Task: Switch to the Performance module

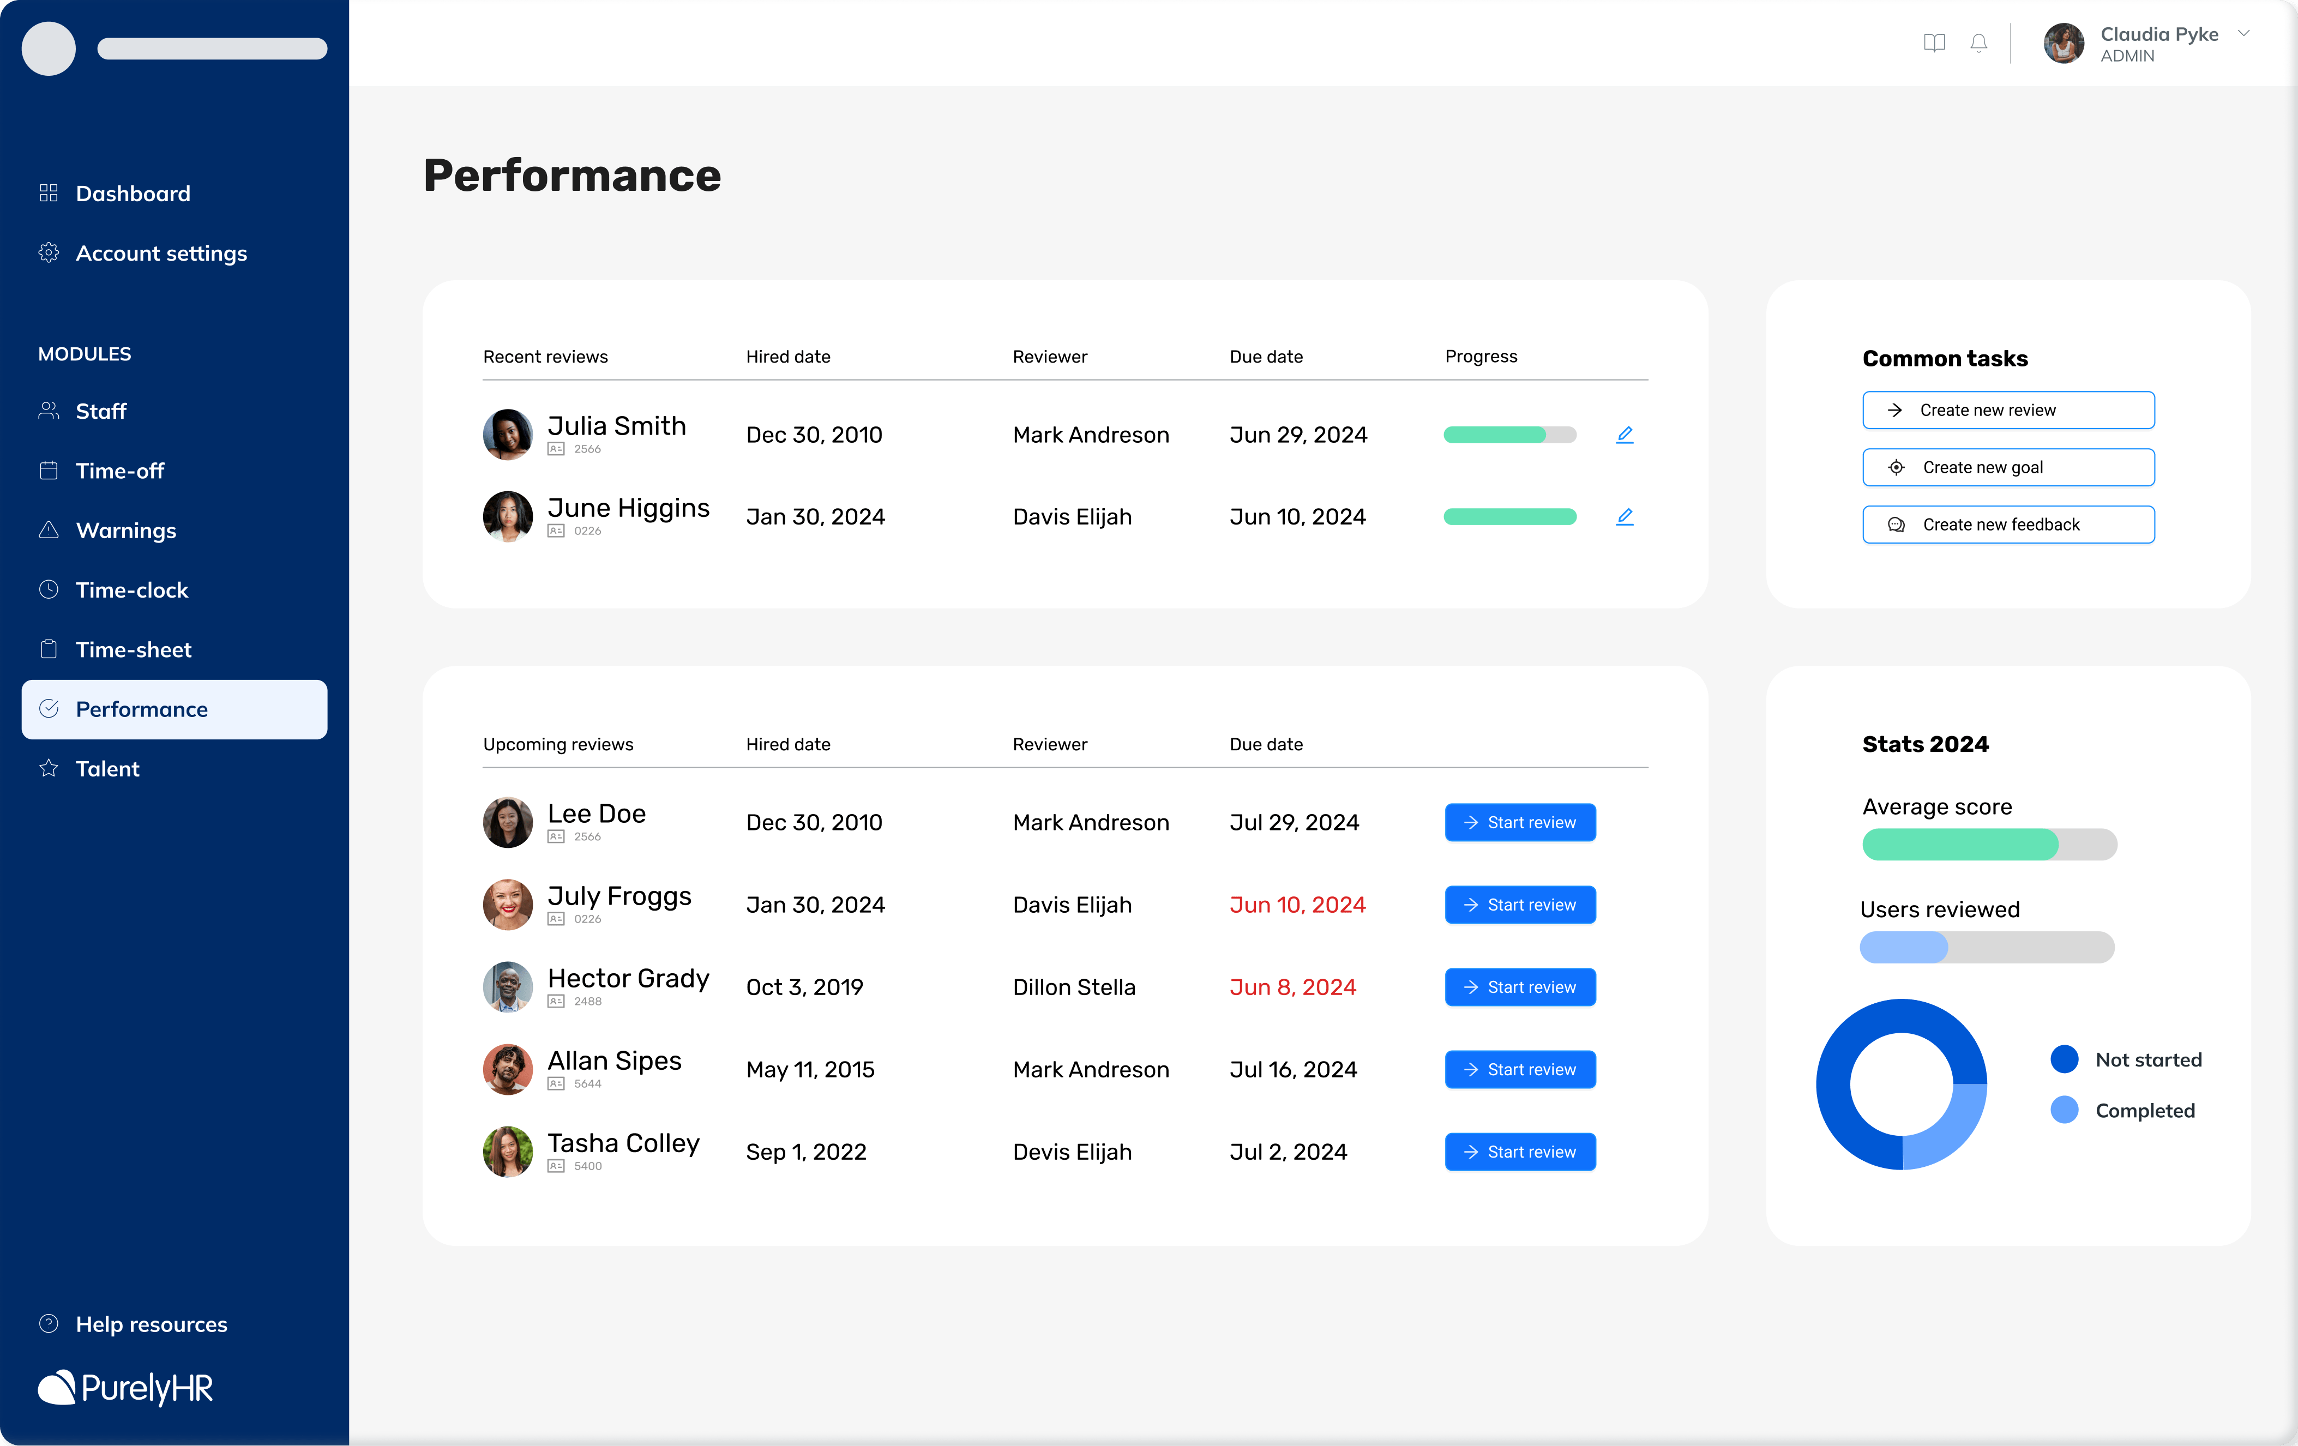Action: click(142, 709)
